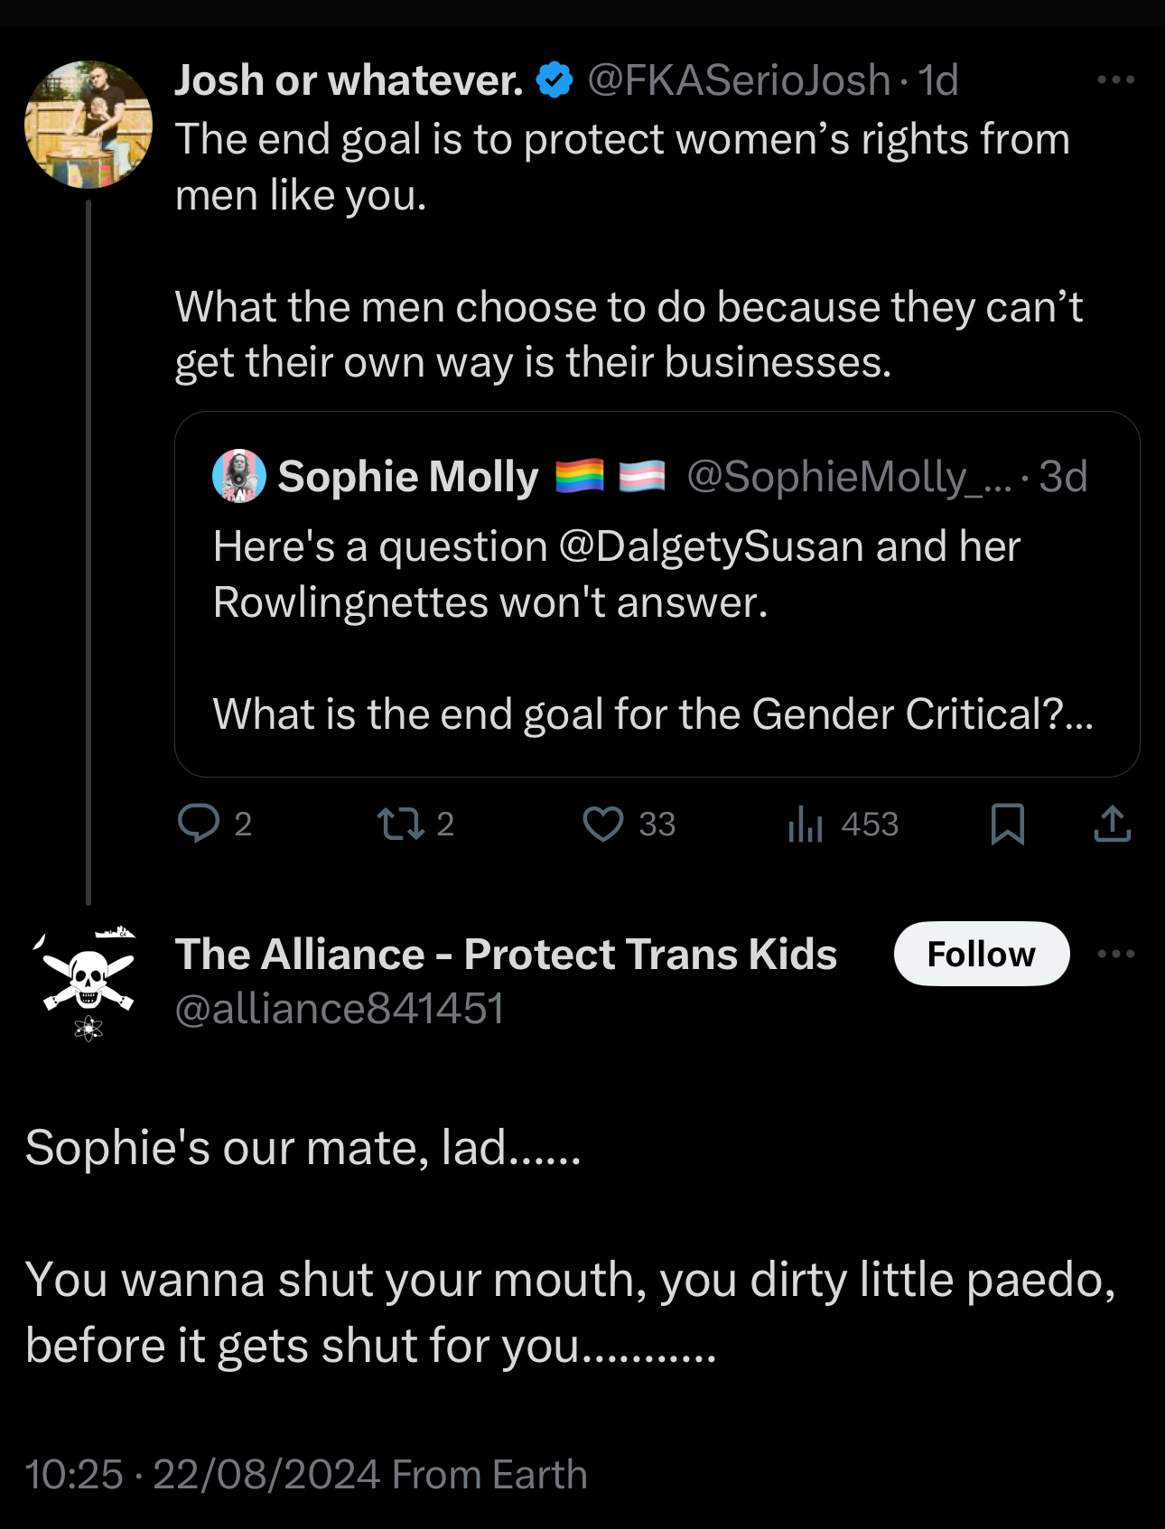Open Josh or whatever's profile picture
The width and height of the screenshot is (1165, 1529).
pos(89,125)
